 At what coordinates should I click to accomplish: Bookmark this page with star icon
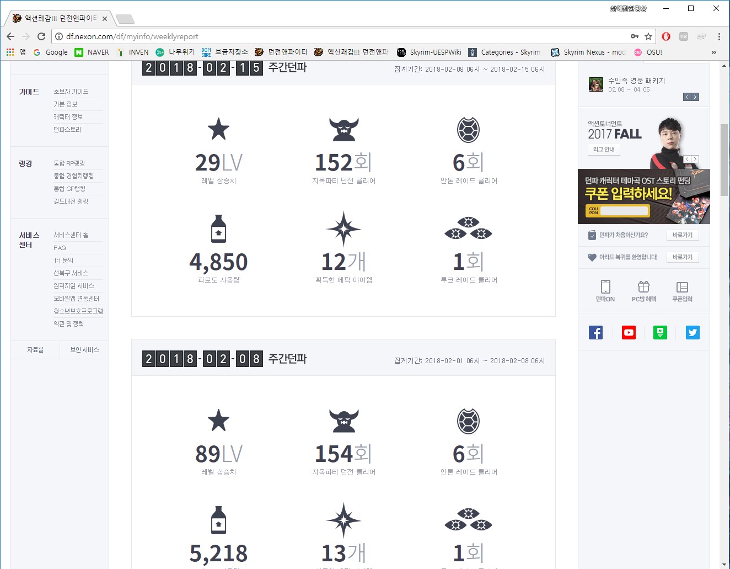[648, 36]
